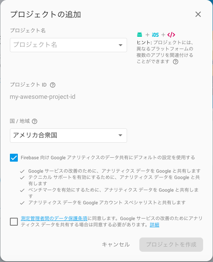
Task: Click the プロジェクト名 input field
Action: [x=68, y=45]
